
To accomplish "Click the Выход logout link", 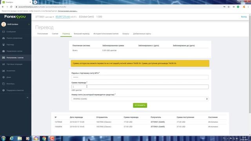I will 244,17.
